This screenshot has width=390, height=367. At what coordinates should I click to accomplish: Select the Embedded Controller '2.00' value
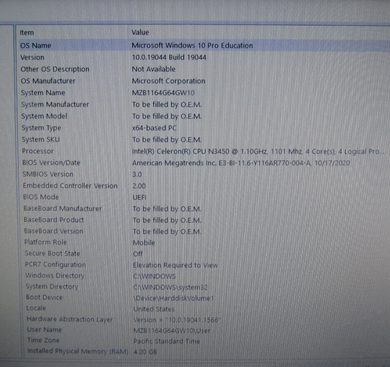click(x=139, y=186)
